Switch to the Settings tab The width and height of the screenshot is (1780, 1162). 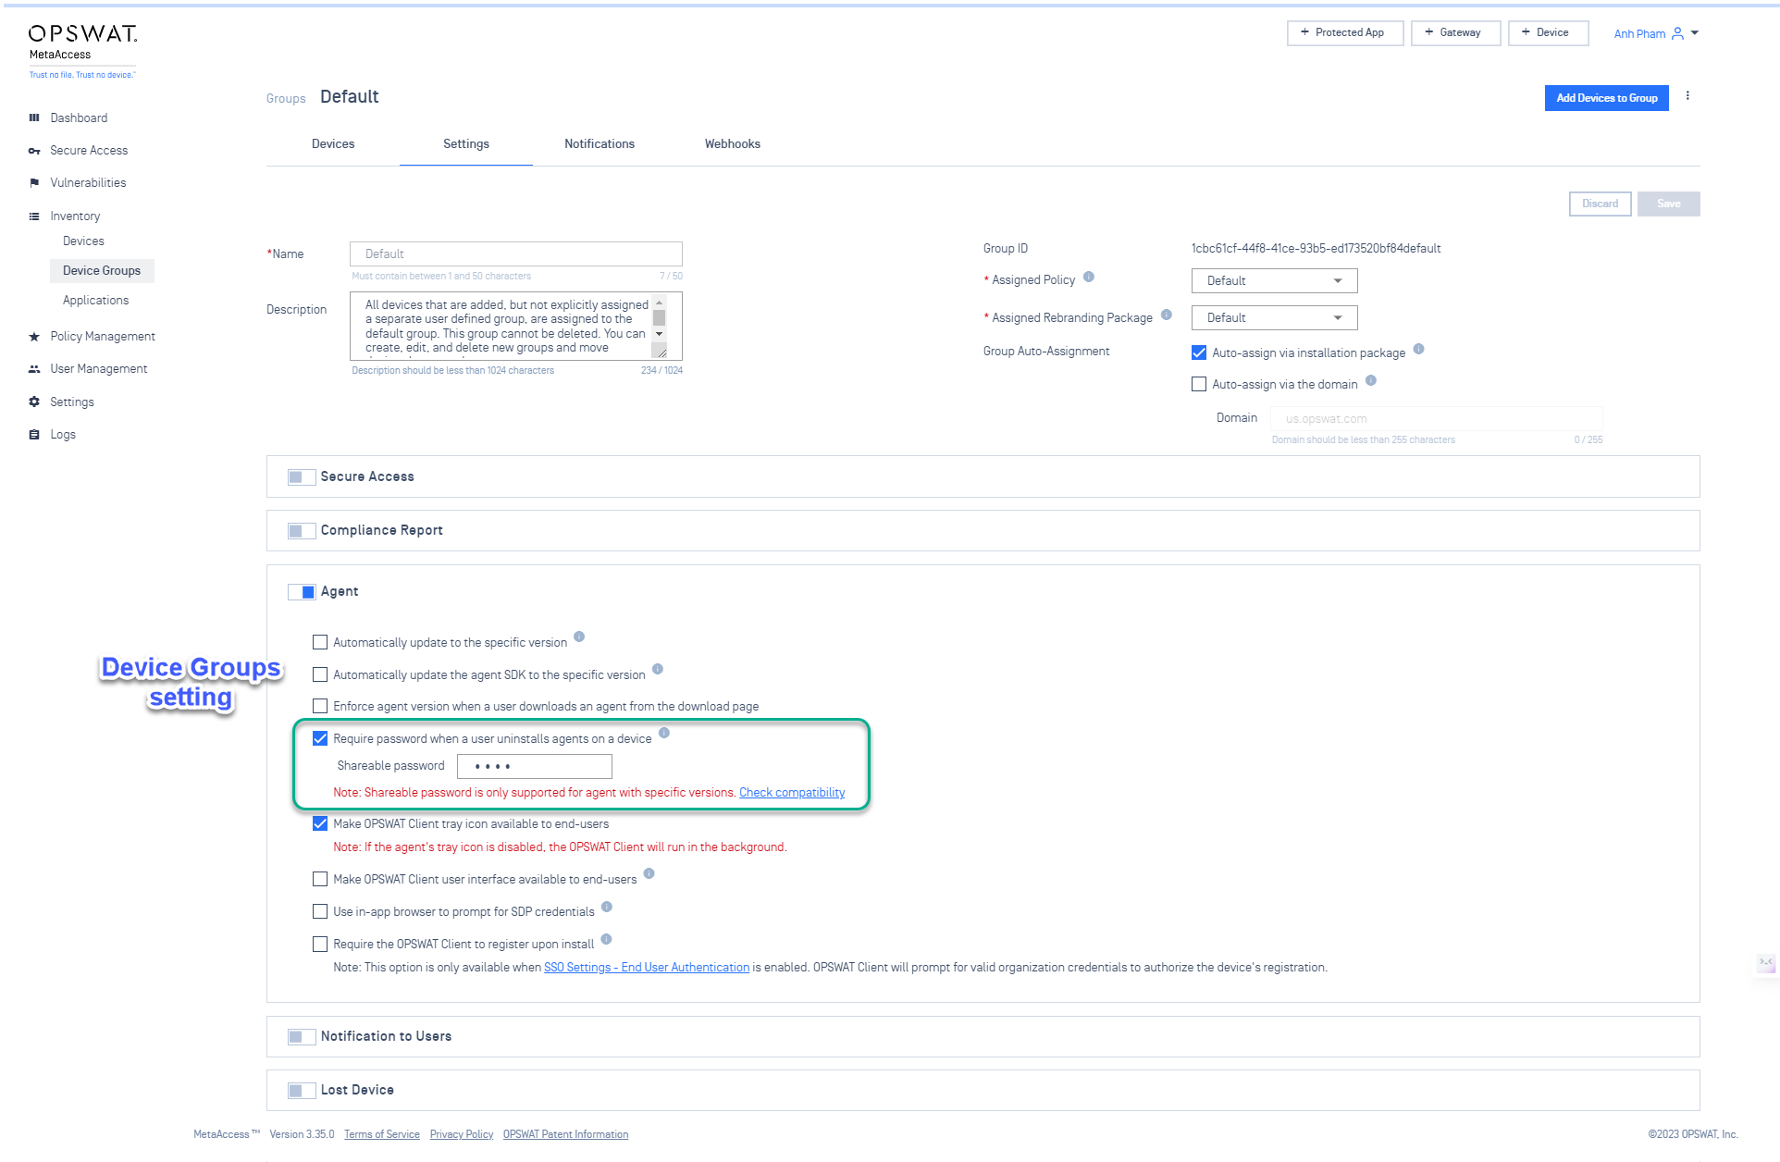pyautogui.click(x=466, y=144)
